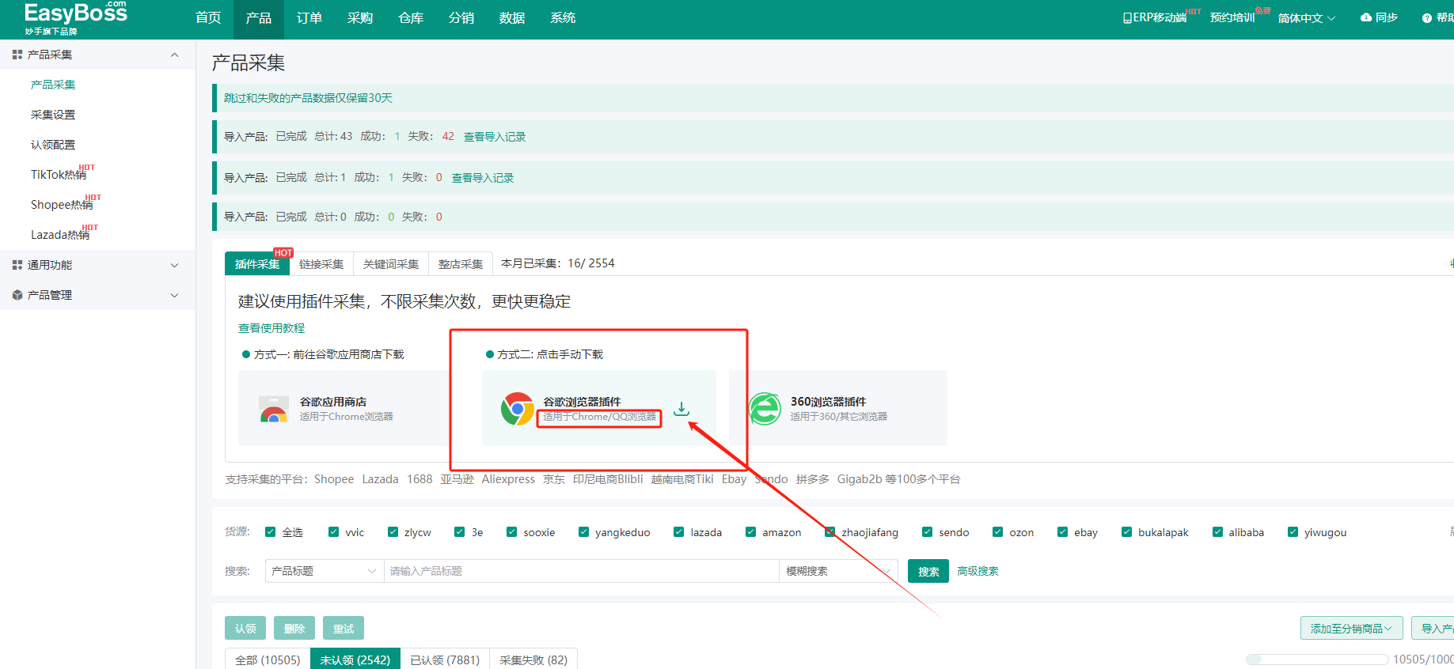
Task: Click the 同步 cloud sync icon
Action: tap(1366, 17)
